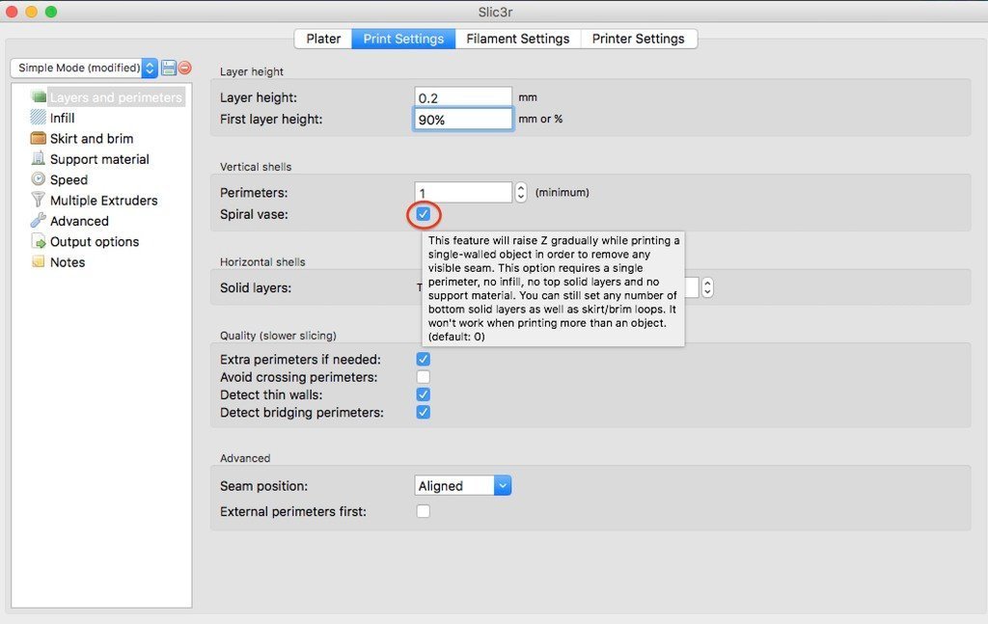This screenshot has width=988, height=624.
Task: Click the Vertical shells heading
Action: coord(256,167)
